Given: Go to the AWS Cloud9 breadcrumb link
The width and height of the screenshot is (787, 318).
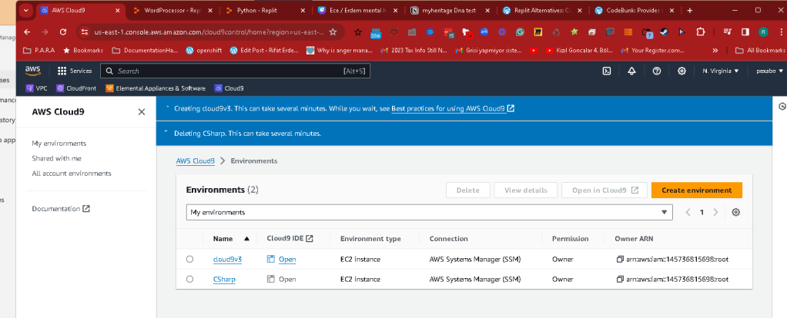Looking at the screenshot, I should click(x=196, y=161).
